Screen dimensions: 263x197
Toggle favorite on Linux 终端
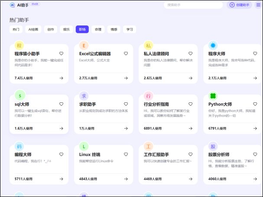tap(126, 154)
